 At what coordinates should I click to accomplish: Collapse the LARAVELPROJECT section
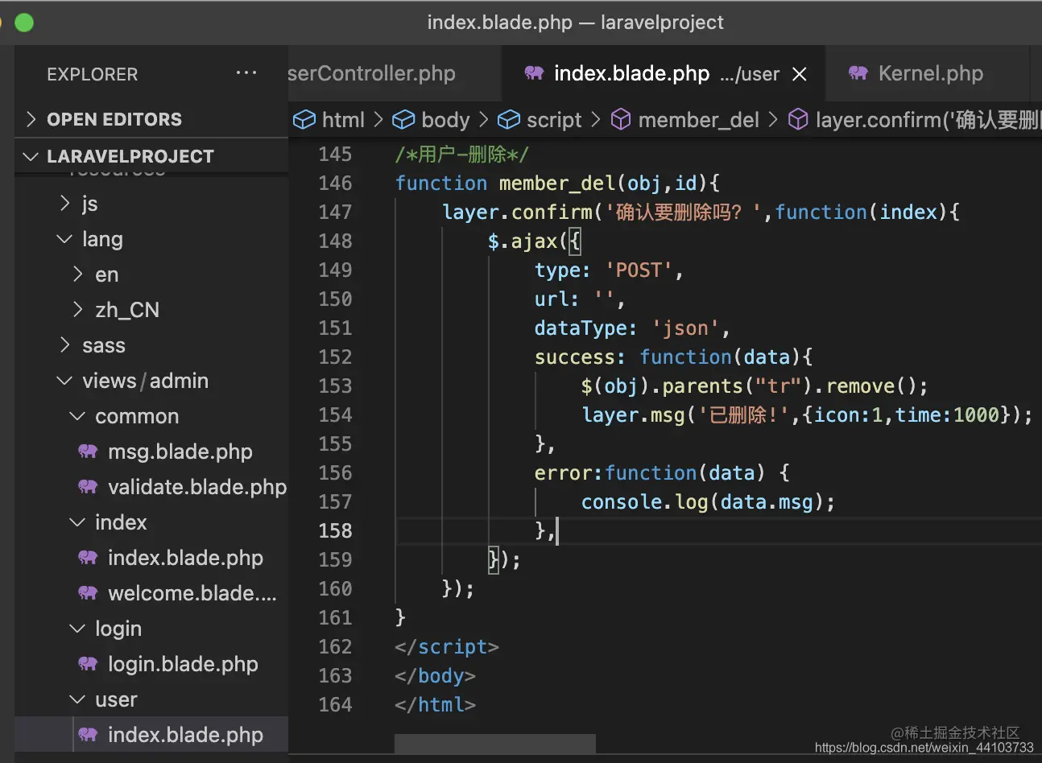coord(31,156)
